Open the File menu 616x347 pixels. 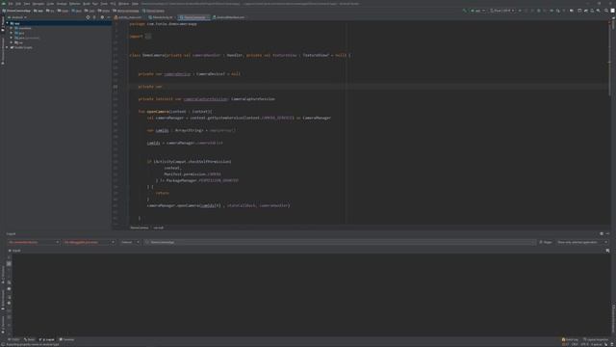[x=11, y=4]
